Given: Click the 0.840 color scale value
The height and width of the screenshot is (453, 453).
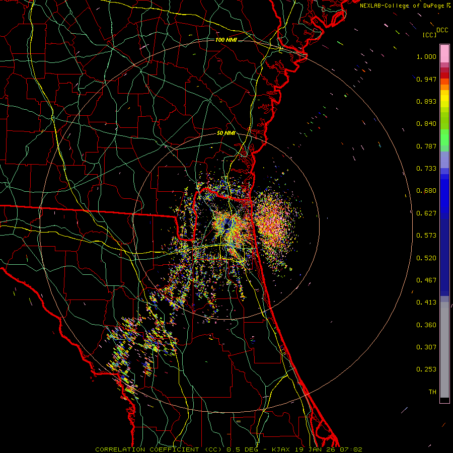Looking at the screenshot, I should pos(426,124).
